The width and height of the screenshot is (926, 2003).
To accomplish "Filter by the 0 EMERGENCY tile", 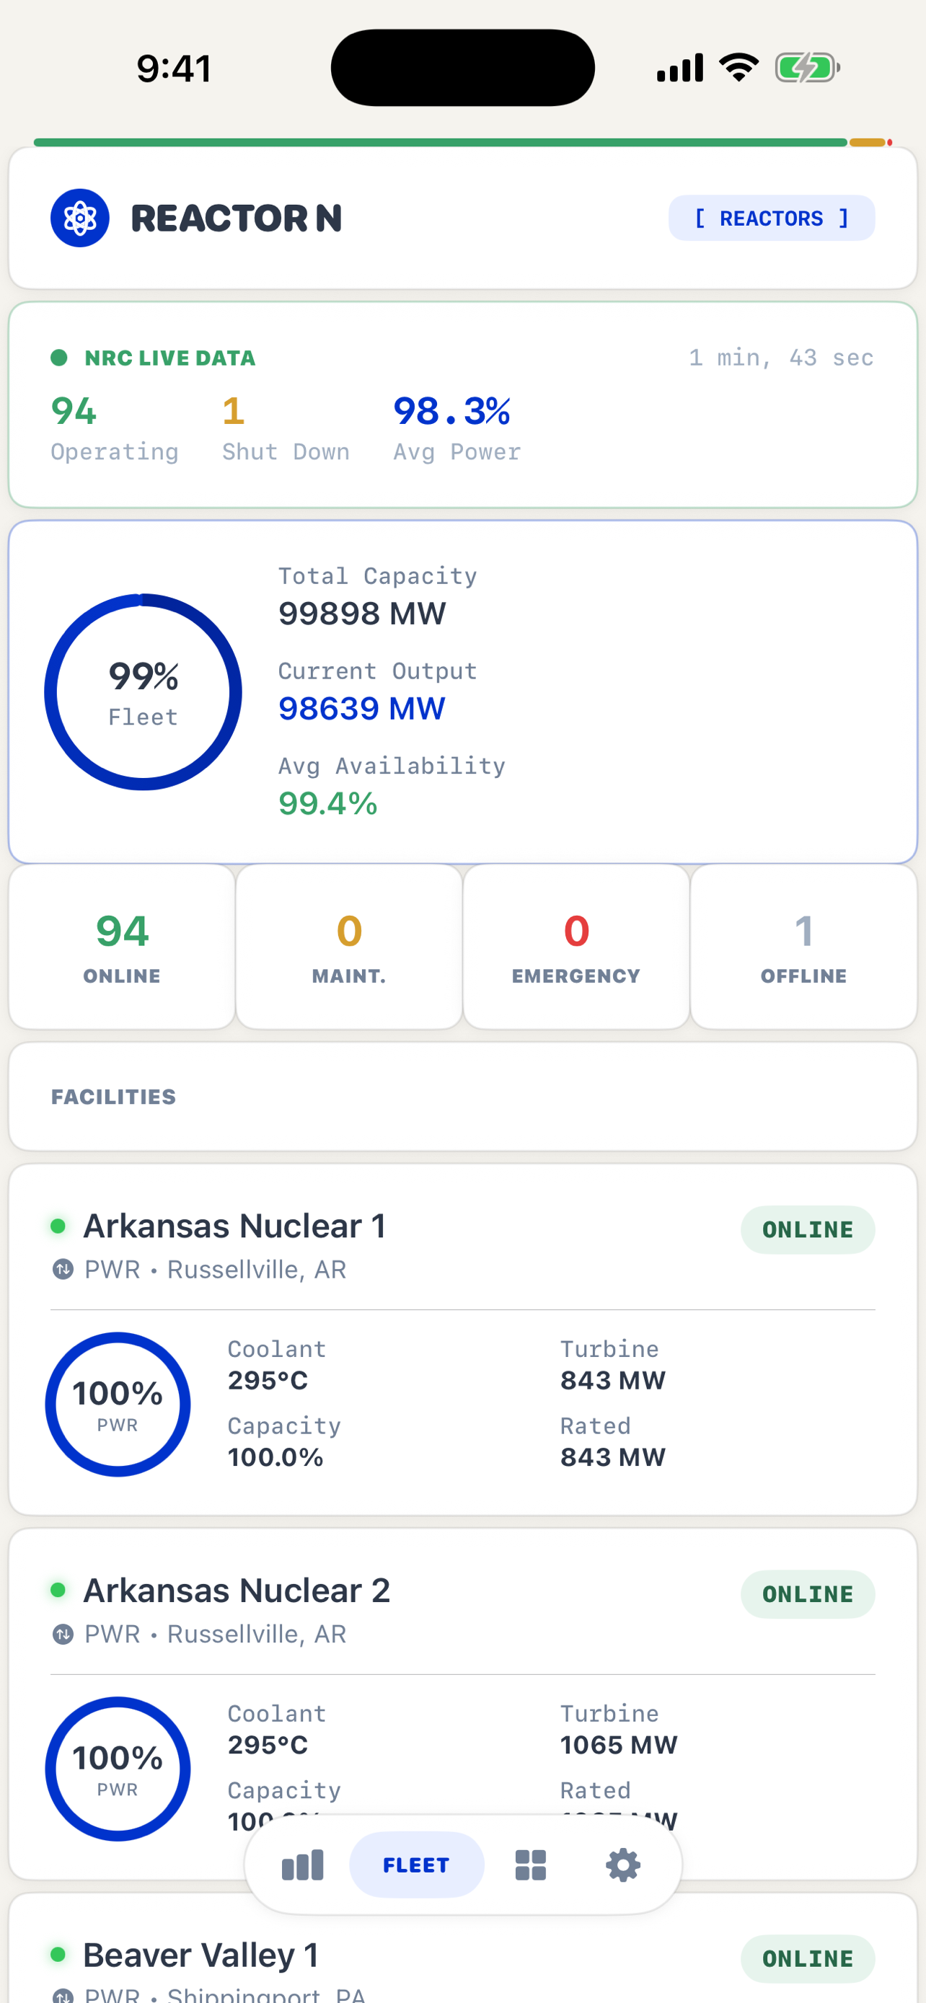I will [576, 946].
